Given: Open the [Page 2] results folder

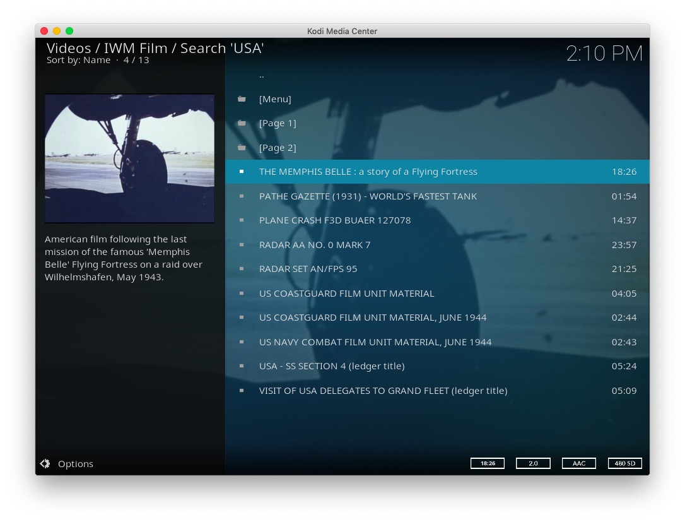Looking at the screenshot, I should point(278,148).
